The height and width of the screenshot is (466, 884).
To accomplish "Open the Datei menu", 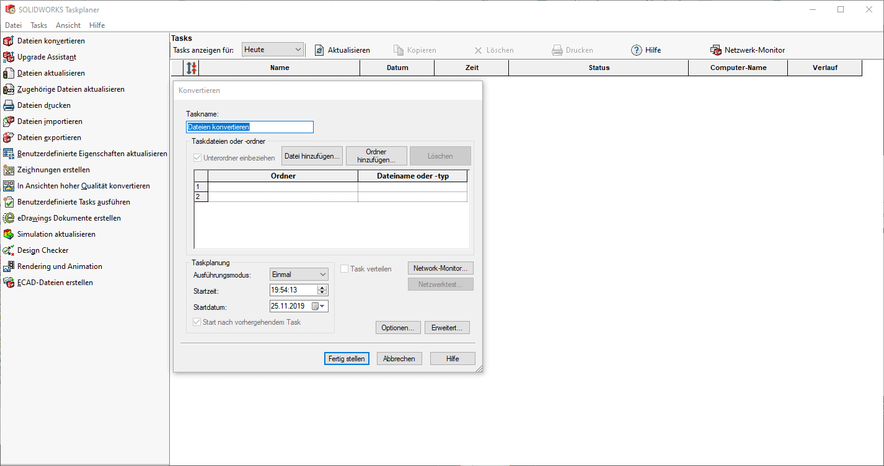I will pyautogui.click(x=13, y=25).
